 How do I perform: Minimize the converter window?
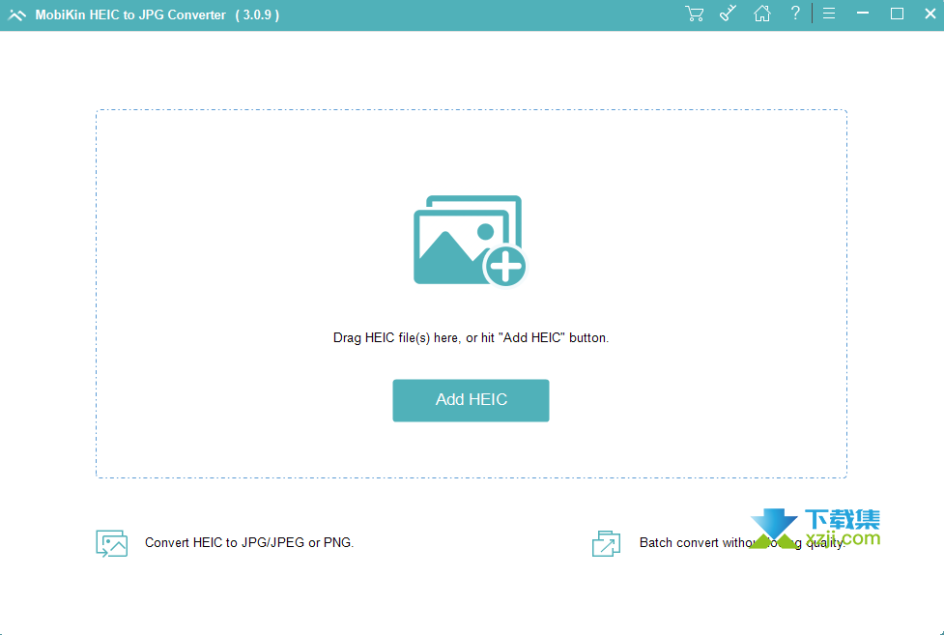coord(863,14)
